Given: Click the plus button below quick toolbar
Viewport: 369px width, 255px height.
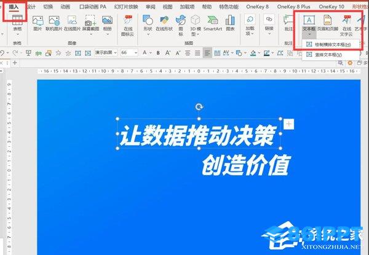Looking at the screenshot, I should [x=15, y=63].
